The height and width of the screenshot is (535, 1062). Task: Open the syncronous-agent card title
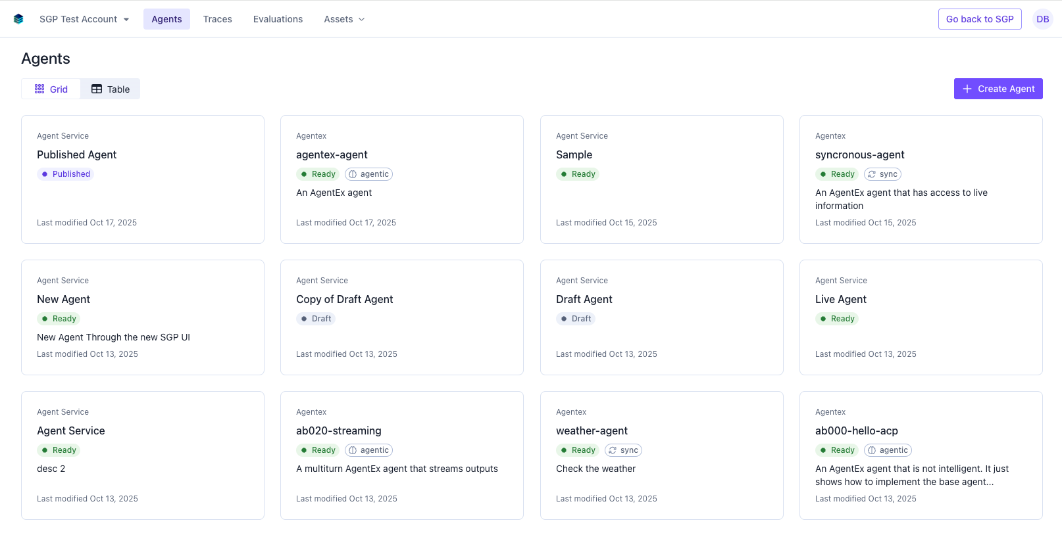click(x=859, y=154)
